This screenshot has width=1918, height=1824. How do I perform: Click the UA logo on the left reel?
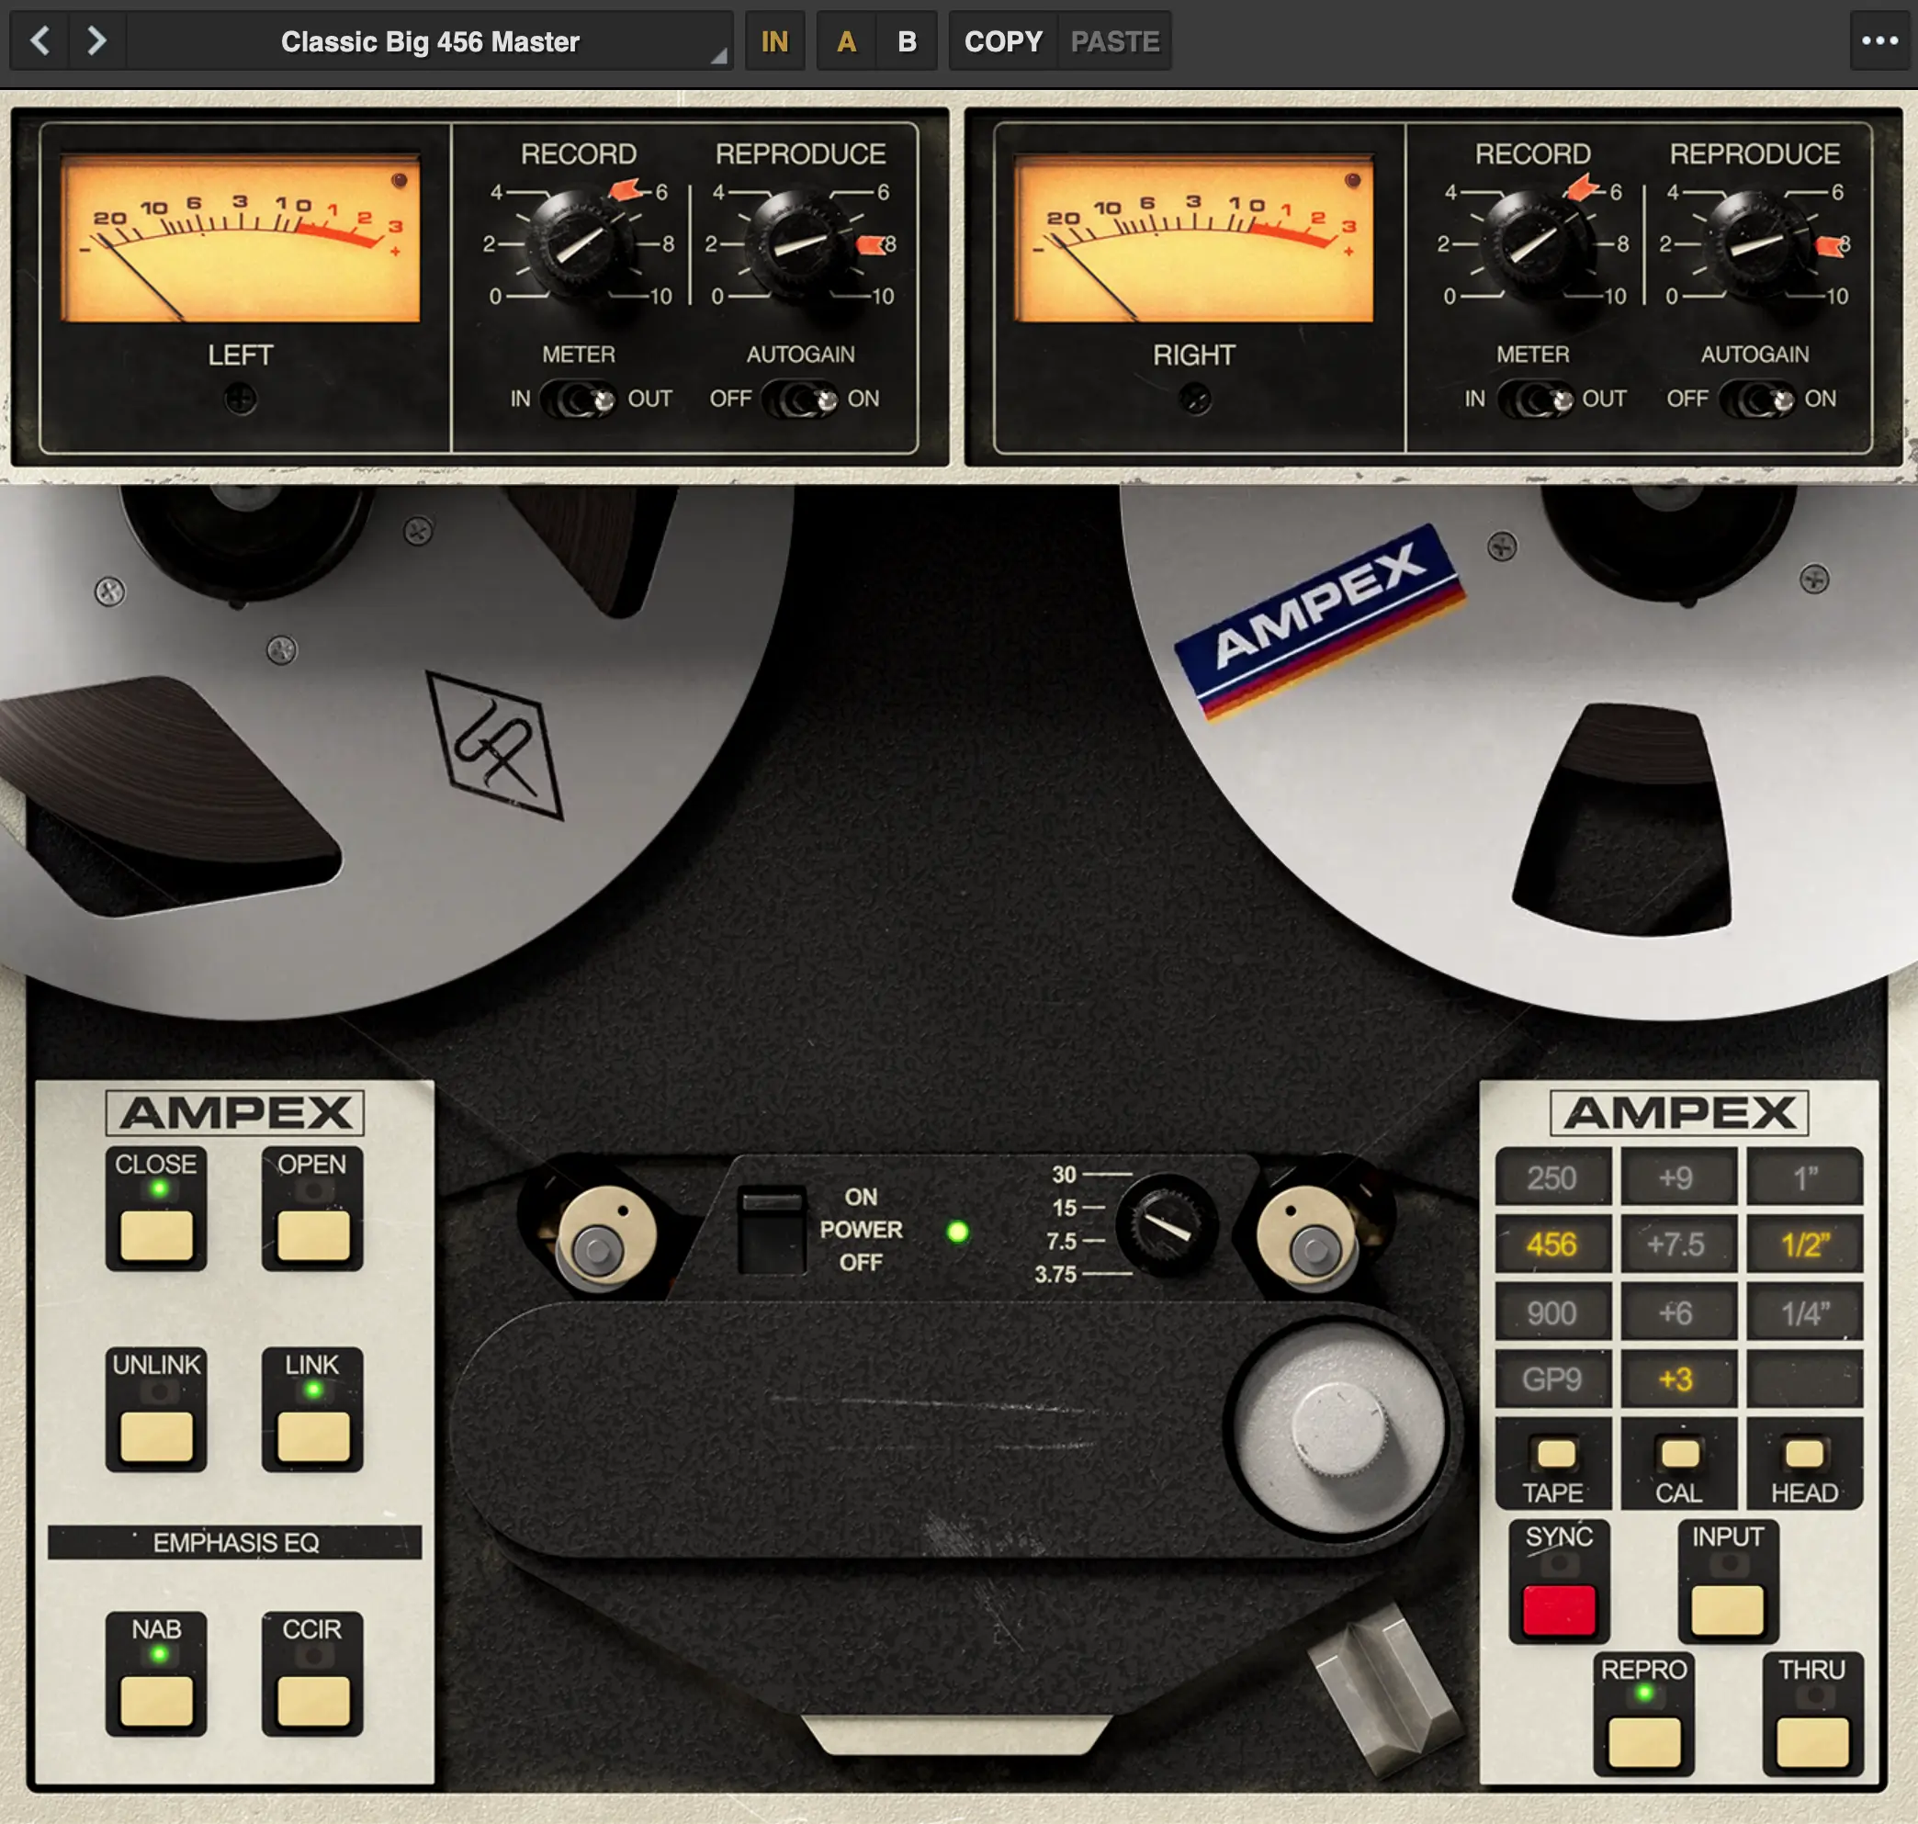(x=495, y=746)
